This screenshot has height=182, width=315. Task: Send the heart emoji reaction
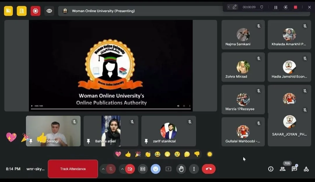[118, 154]
